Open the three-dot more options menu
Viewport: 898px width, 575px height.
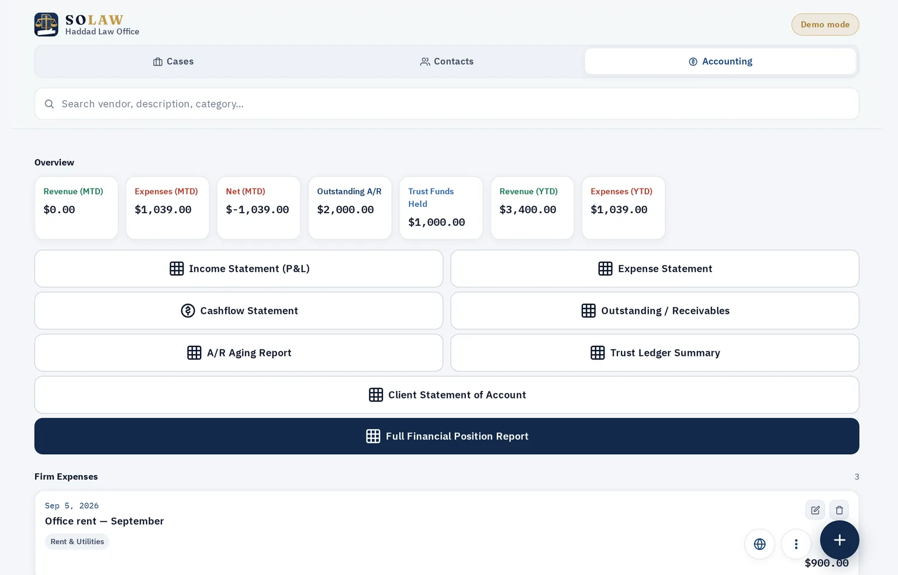796,544
